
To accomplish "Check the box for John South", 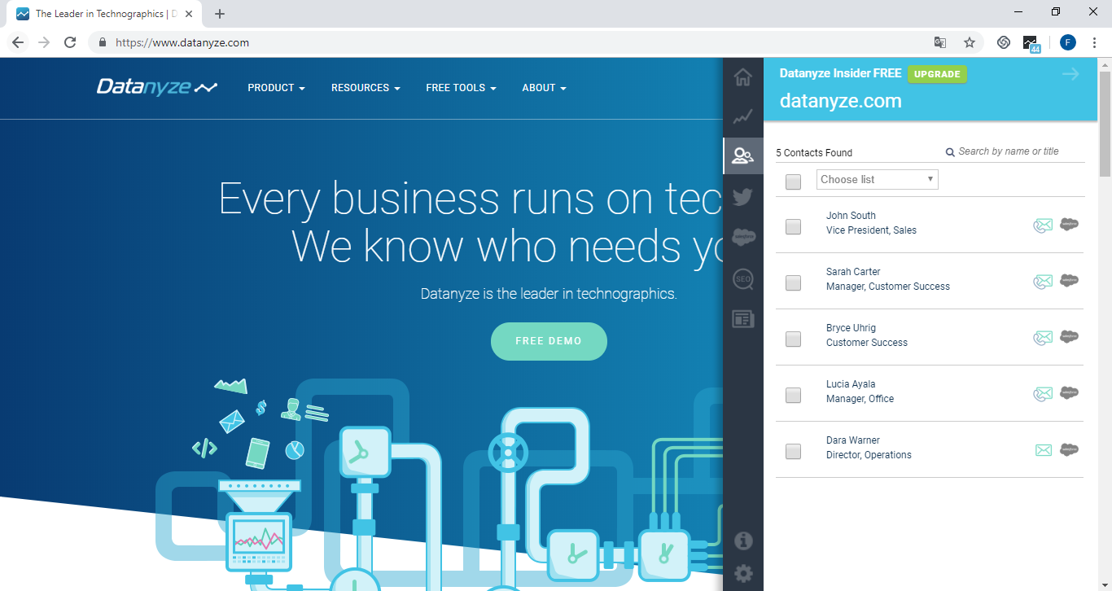I will [x=793, y=226].
